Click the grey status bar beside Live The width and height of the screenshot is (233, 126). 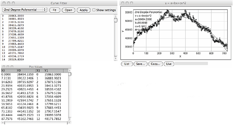point(191,64)
